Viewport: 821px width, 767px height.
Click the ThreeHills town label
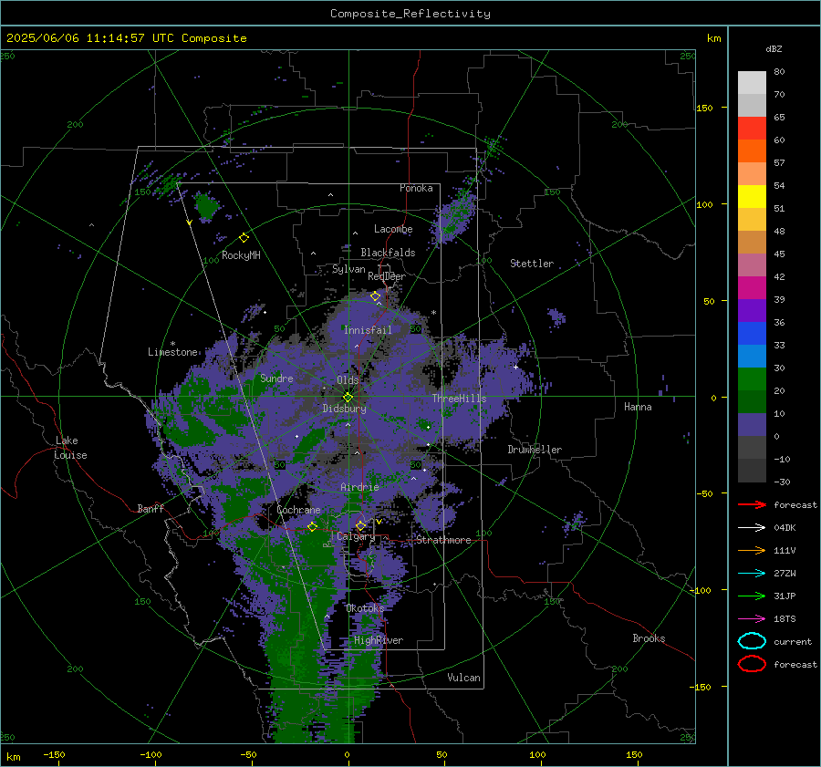click(459, 399)
